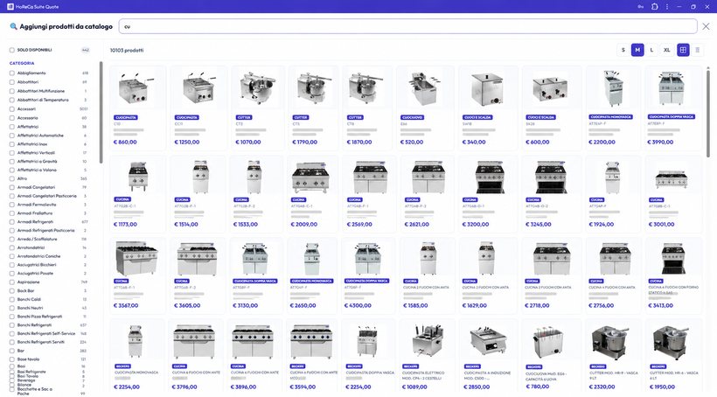Click the key icon in title bar
This screenshot has height=397, width=717.
[x=641, y=7]
